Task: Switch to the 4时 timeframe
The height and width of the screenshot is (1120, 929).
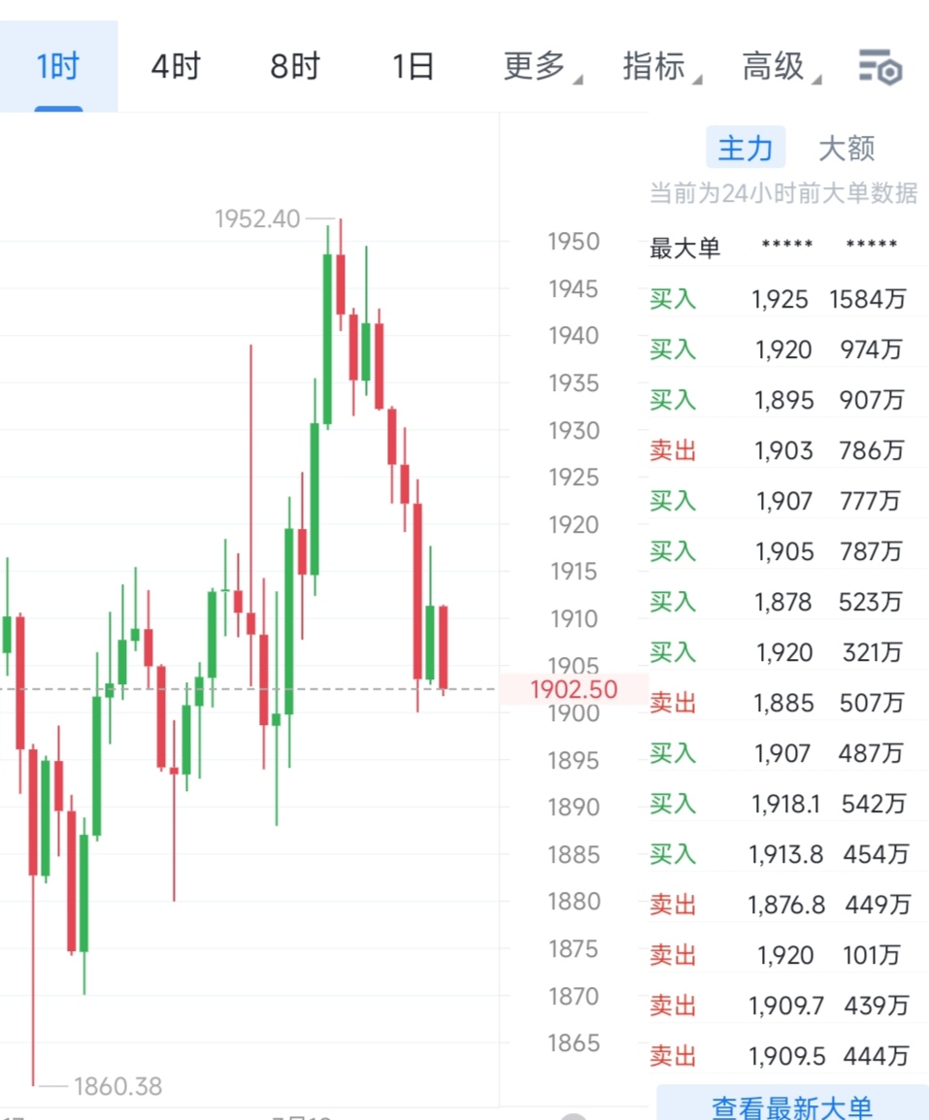Action: [175, 65]
